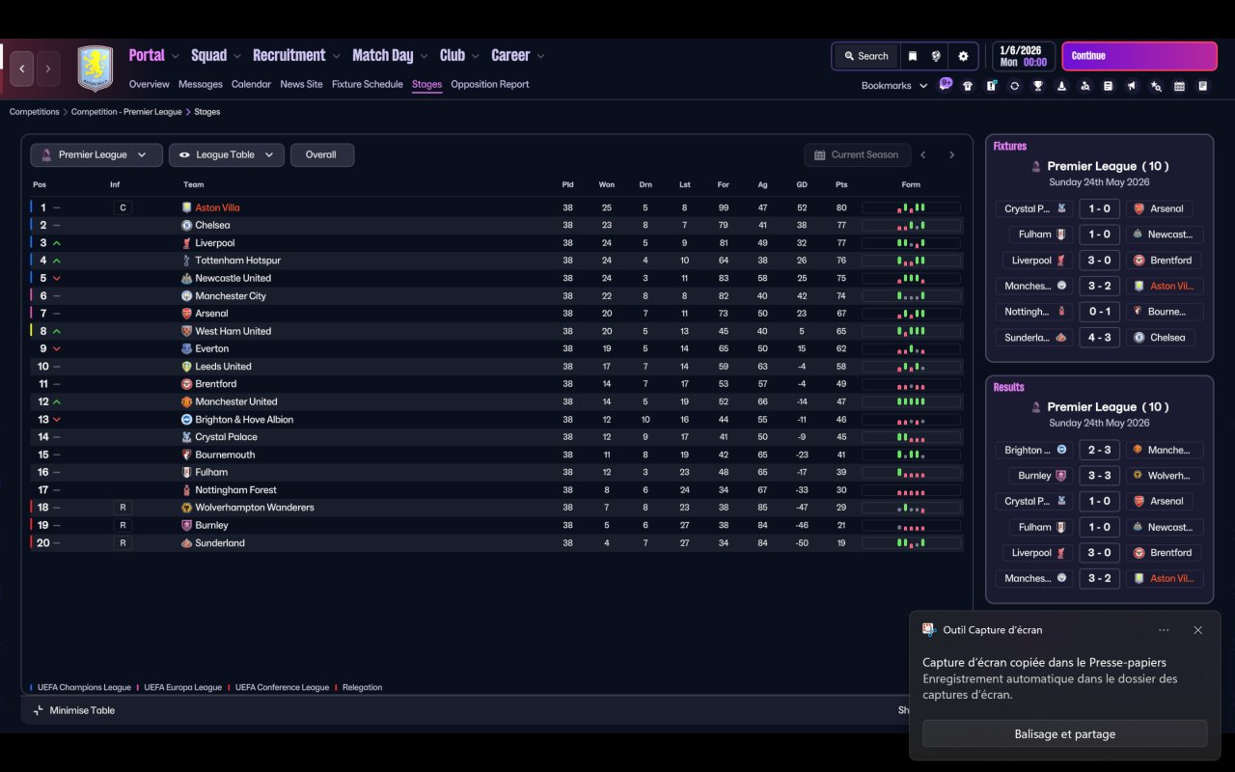
Task: Open the Sunderland 4 - 3 Chelsea fixture
Action: click(1099, 338)
